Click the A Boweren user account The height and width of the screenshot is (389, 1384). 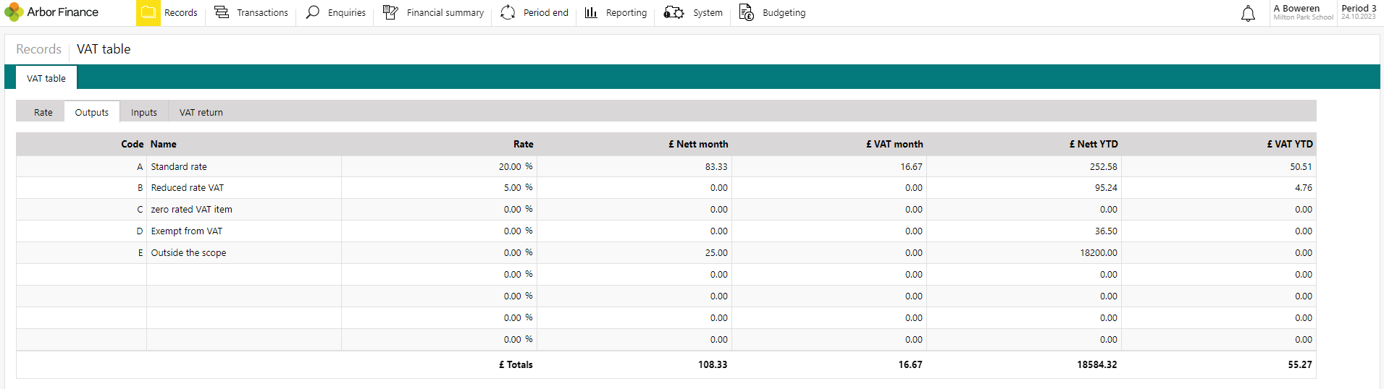pyautogui.click(x=1303, y=12)
